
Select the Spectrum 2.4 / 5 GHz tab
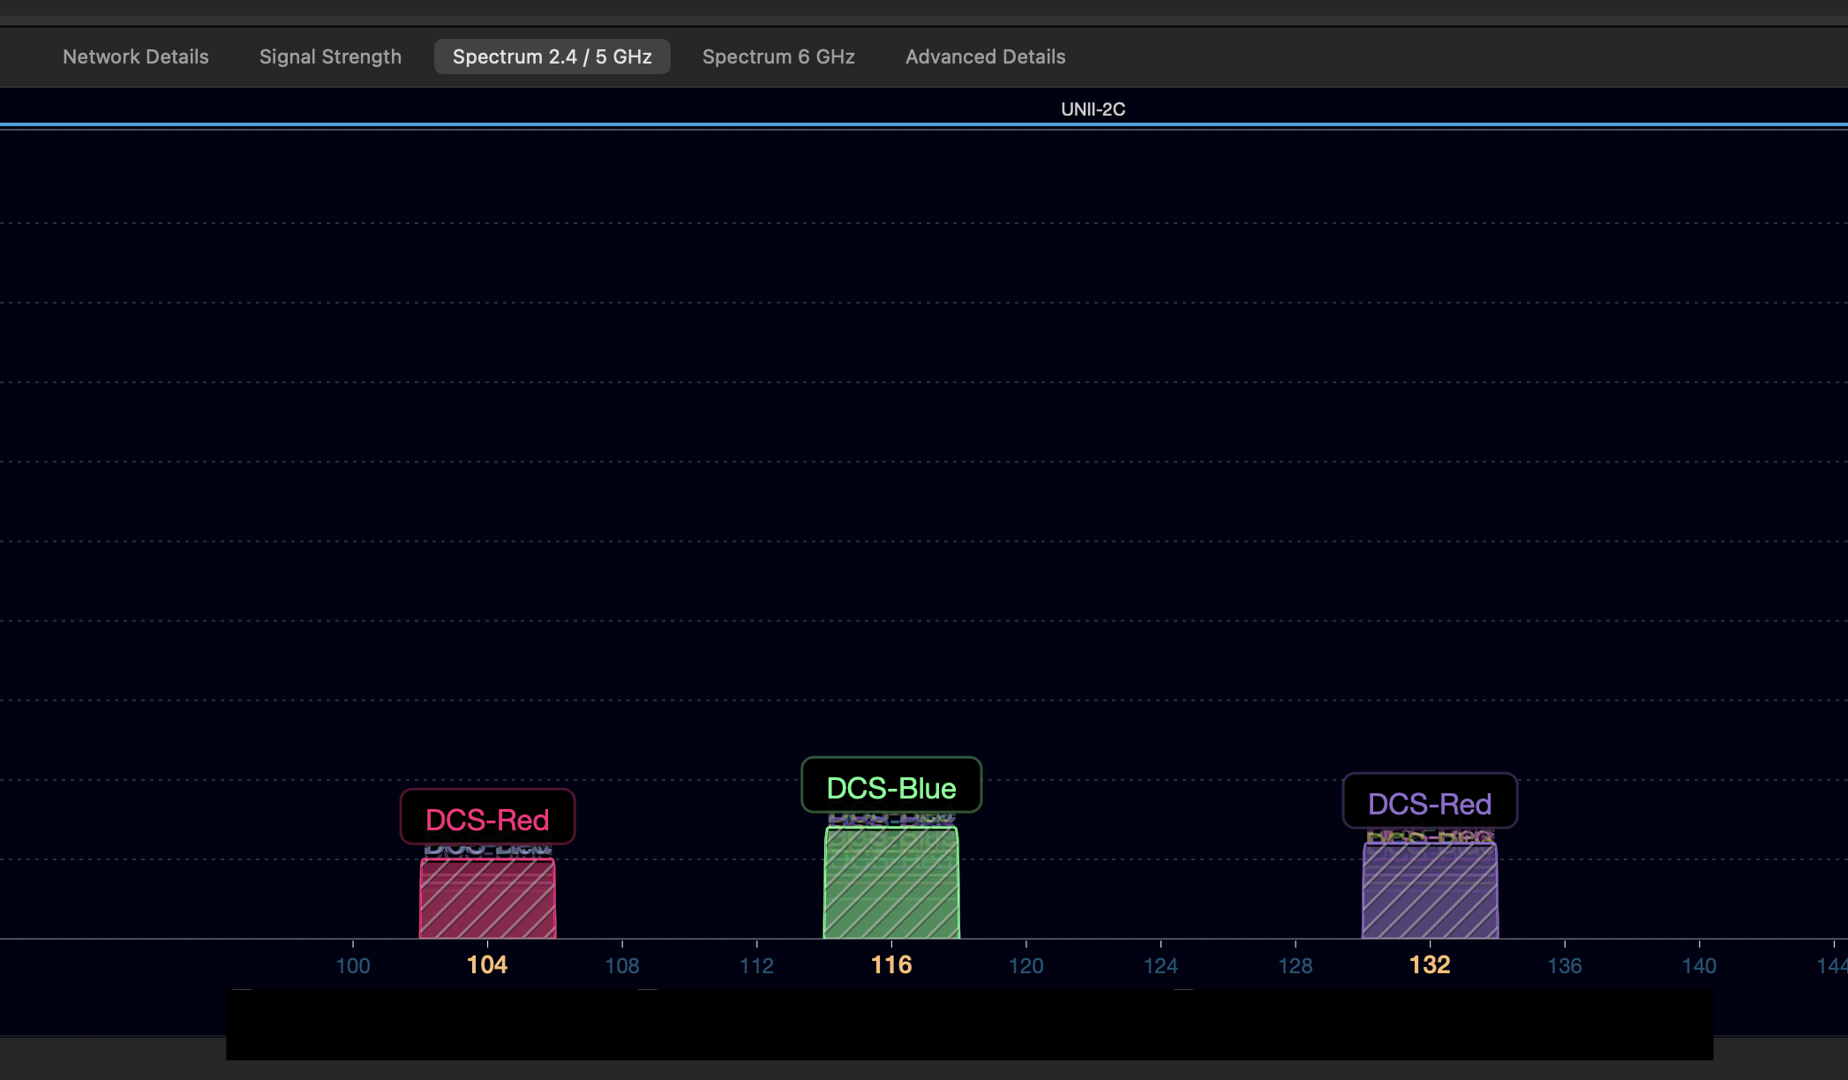tap(552, 56)
